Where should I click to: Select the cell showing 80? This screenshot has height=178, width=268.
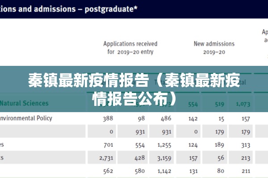point(221,171)
